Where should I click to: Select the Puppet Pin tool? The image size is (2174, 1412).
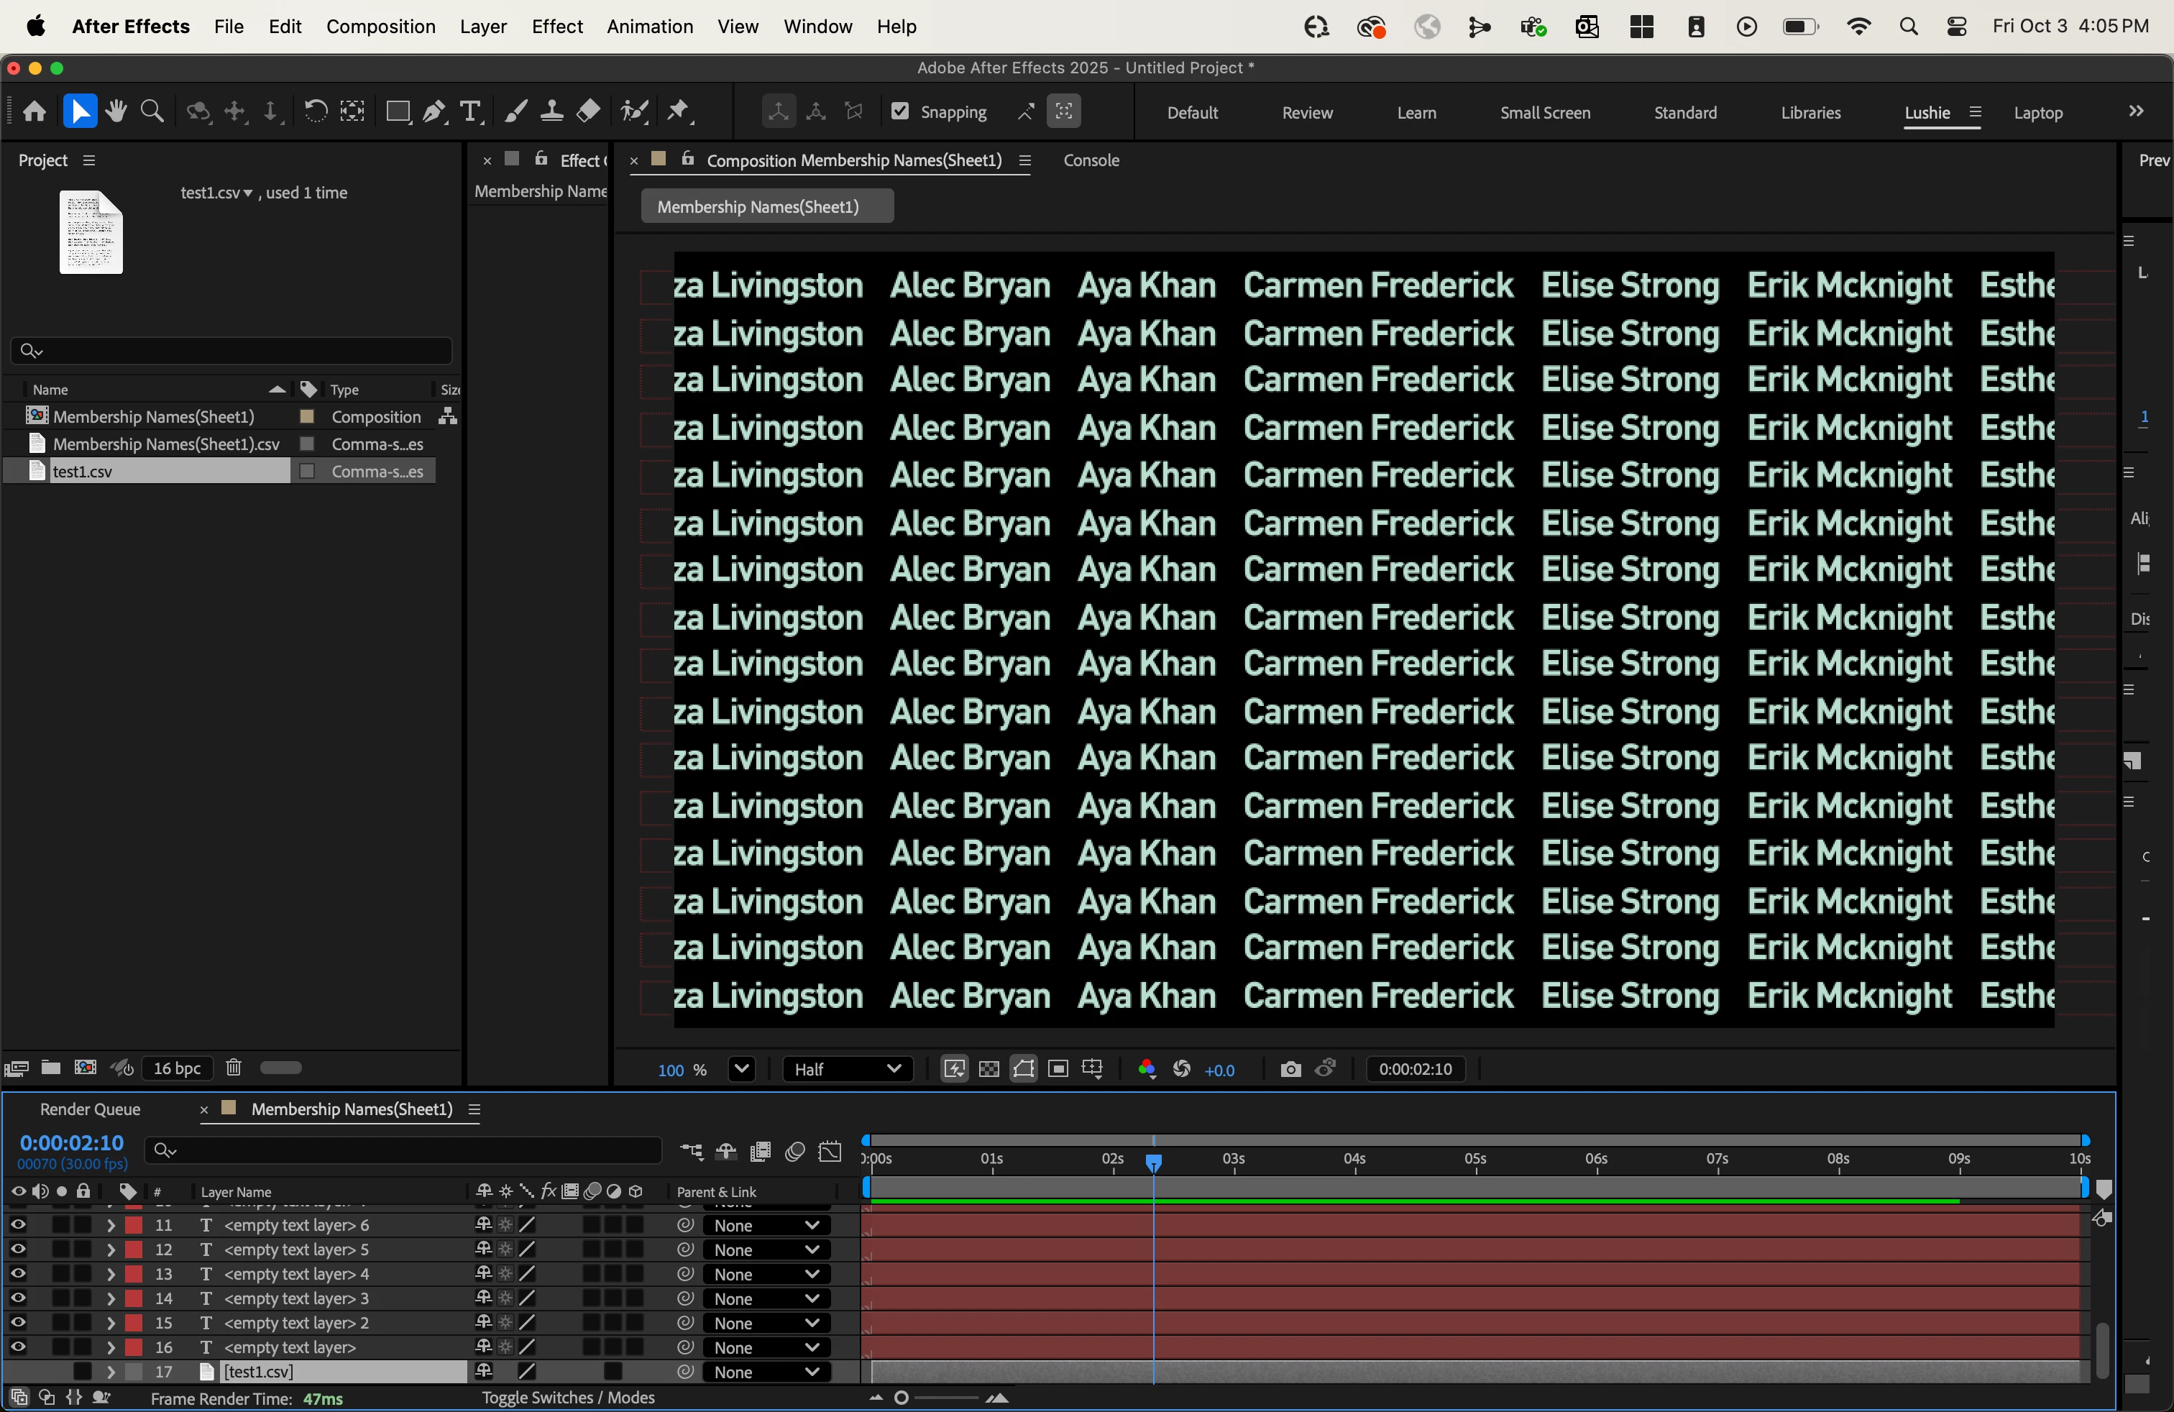679,111
